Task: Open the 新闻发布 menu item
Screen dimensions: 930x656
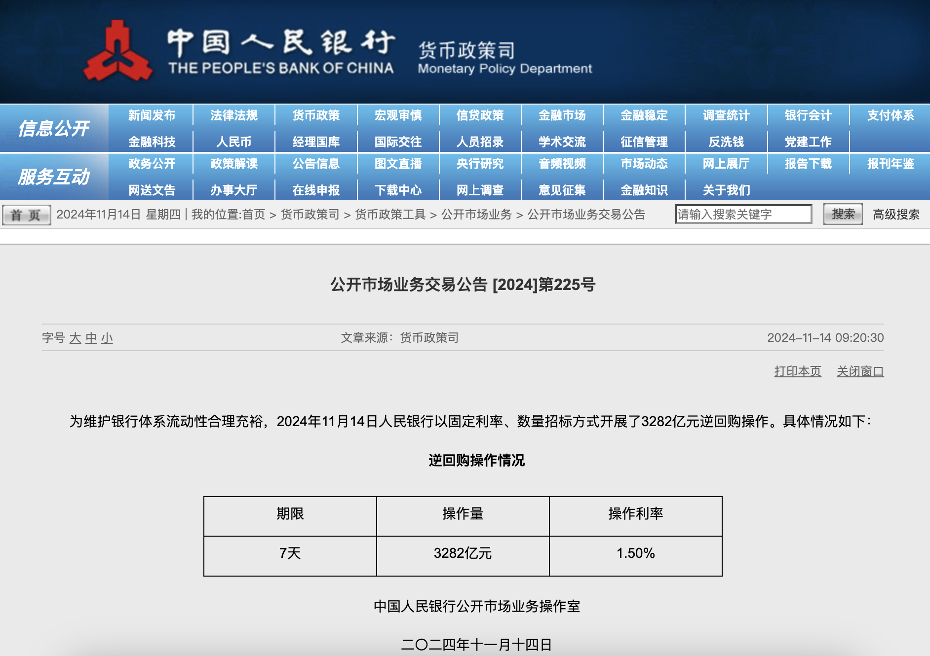Action: pyautogui.click(x=152, y=115)
